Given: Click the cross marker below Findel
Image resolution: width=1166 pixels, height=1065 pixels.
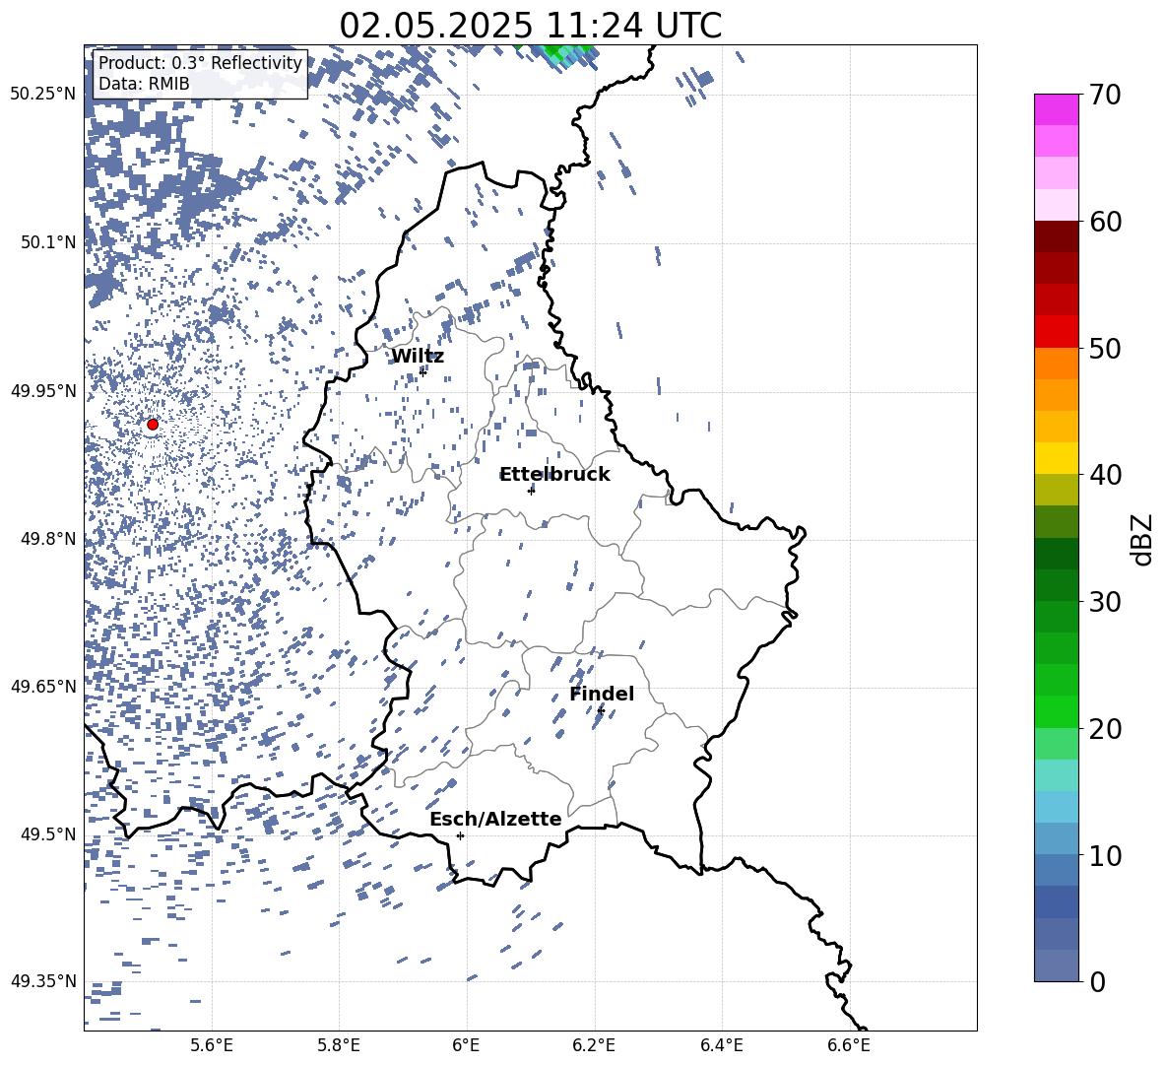Looking at the screenshot, I should pyautogui.click(x=601, y=710).
